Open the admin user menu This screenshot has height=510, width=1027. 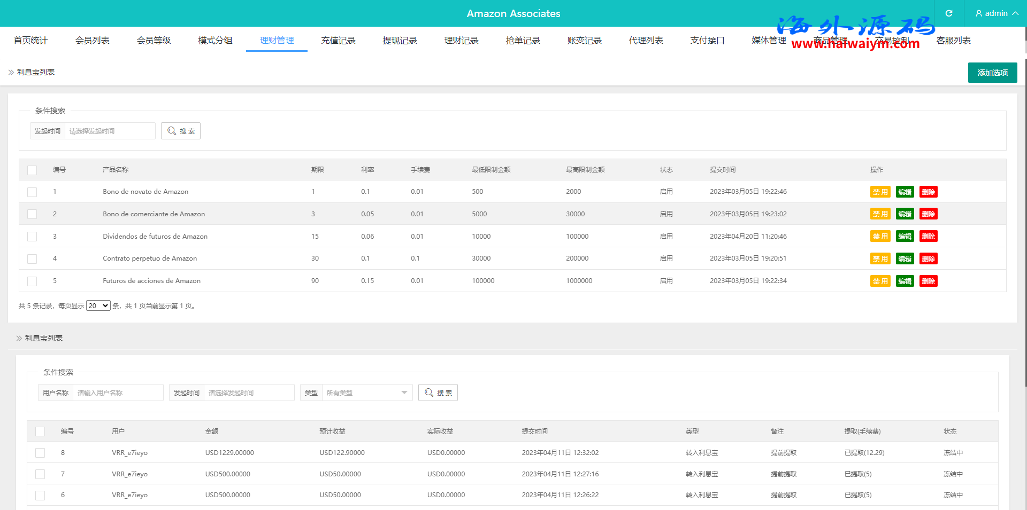(996, 13)
